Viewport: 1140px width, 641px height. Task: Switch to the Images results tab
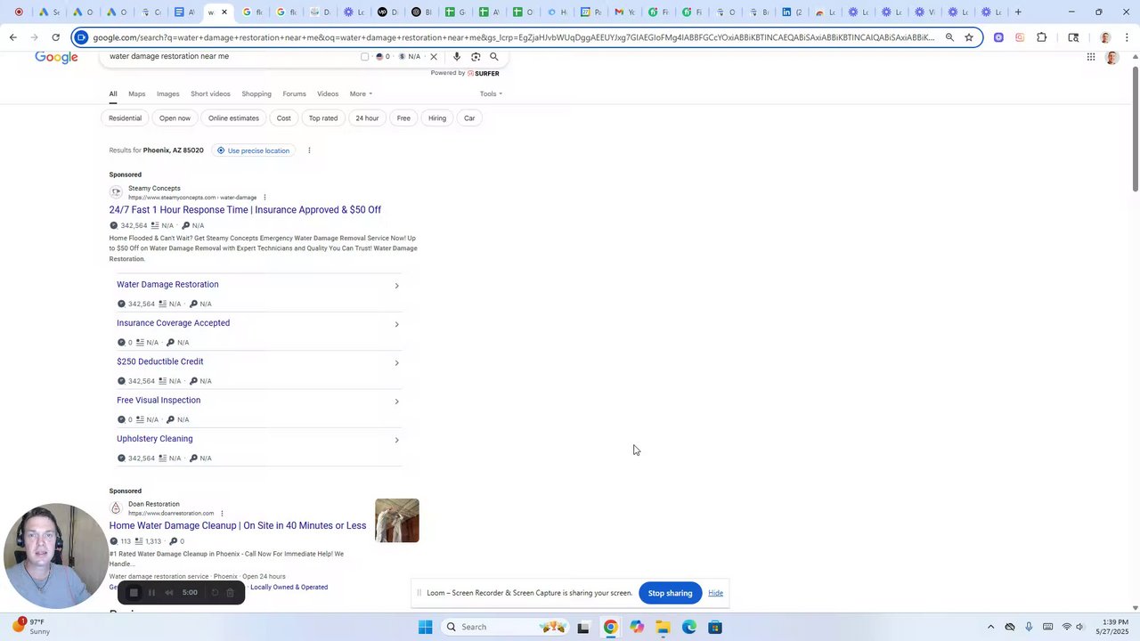tap(167, 93)
